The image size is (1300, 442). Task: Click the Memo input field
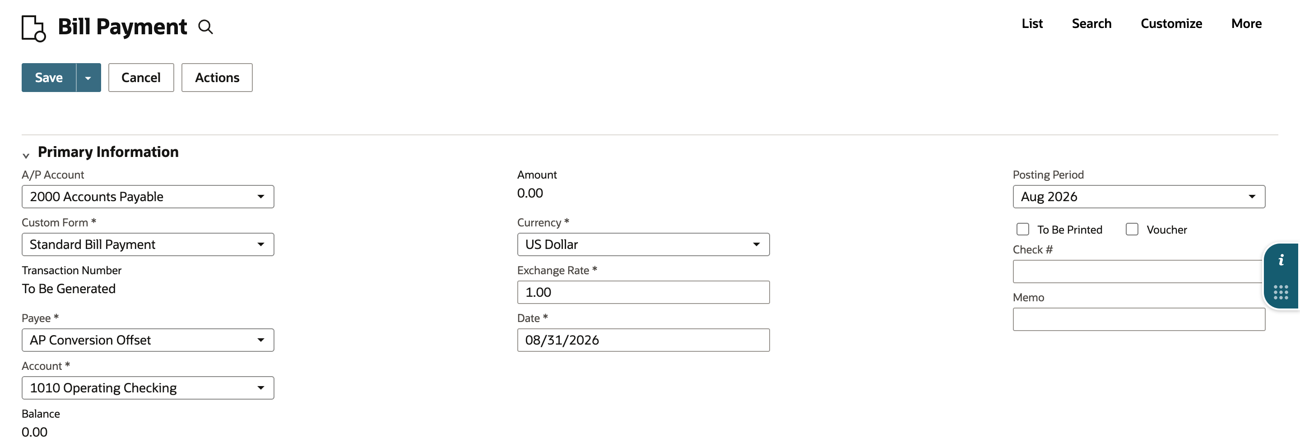[x=1138, y=319]
